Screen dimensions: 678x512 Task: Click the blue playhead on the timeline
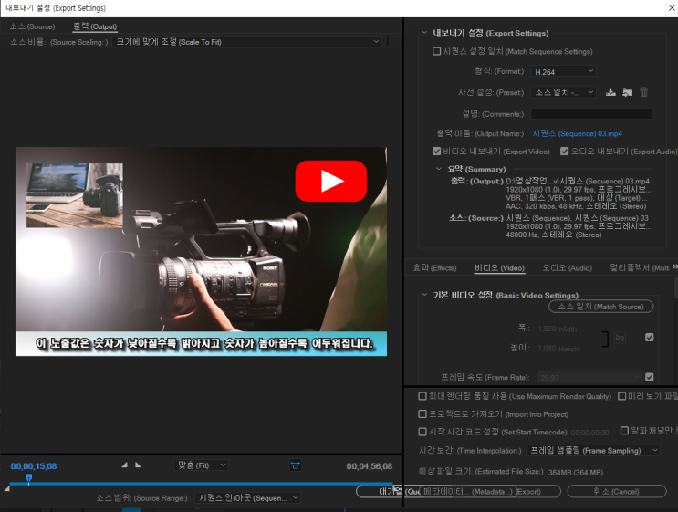click(28, 478)
